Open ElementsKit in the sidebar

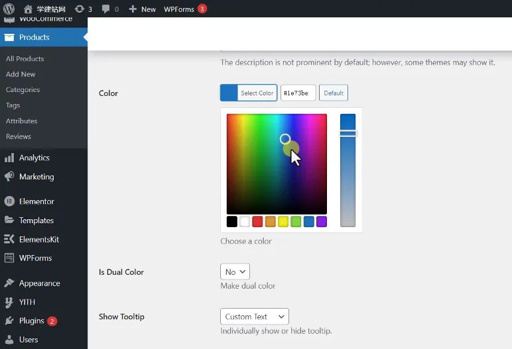(38, 239)
